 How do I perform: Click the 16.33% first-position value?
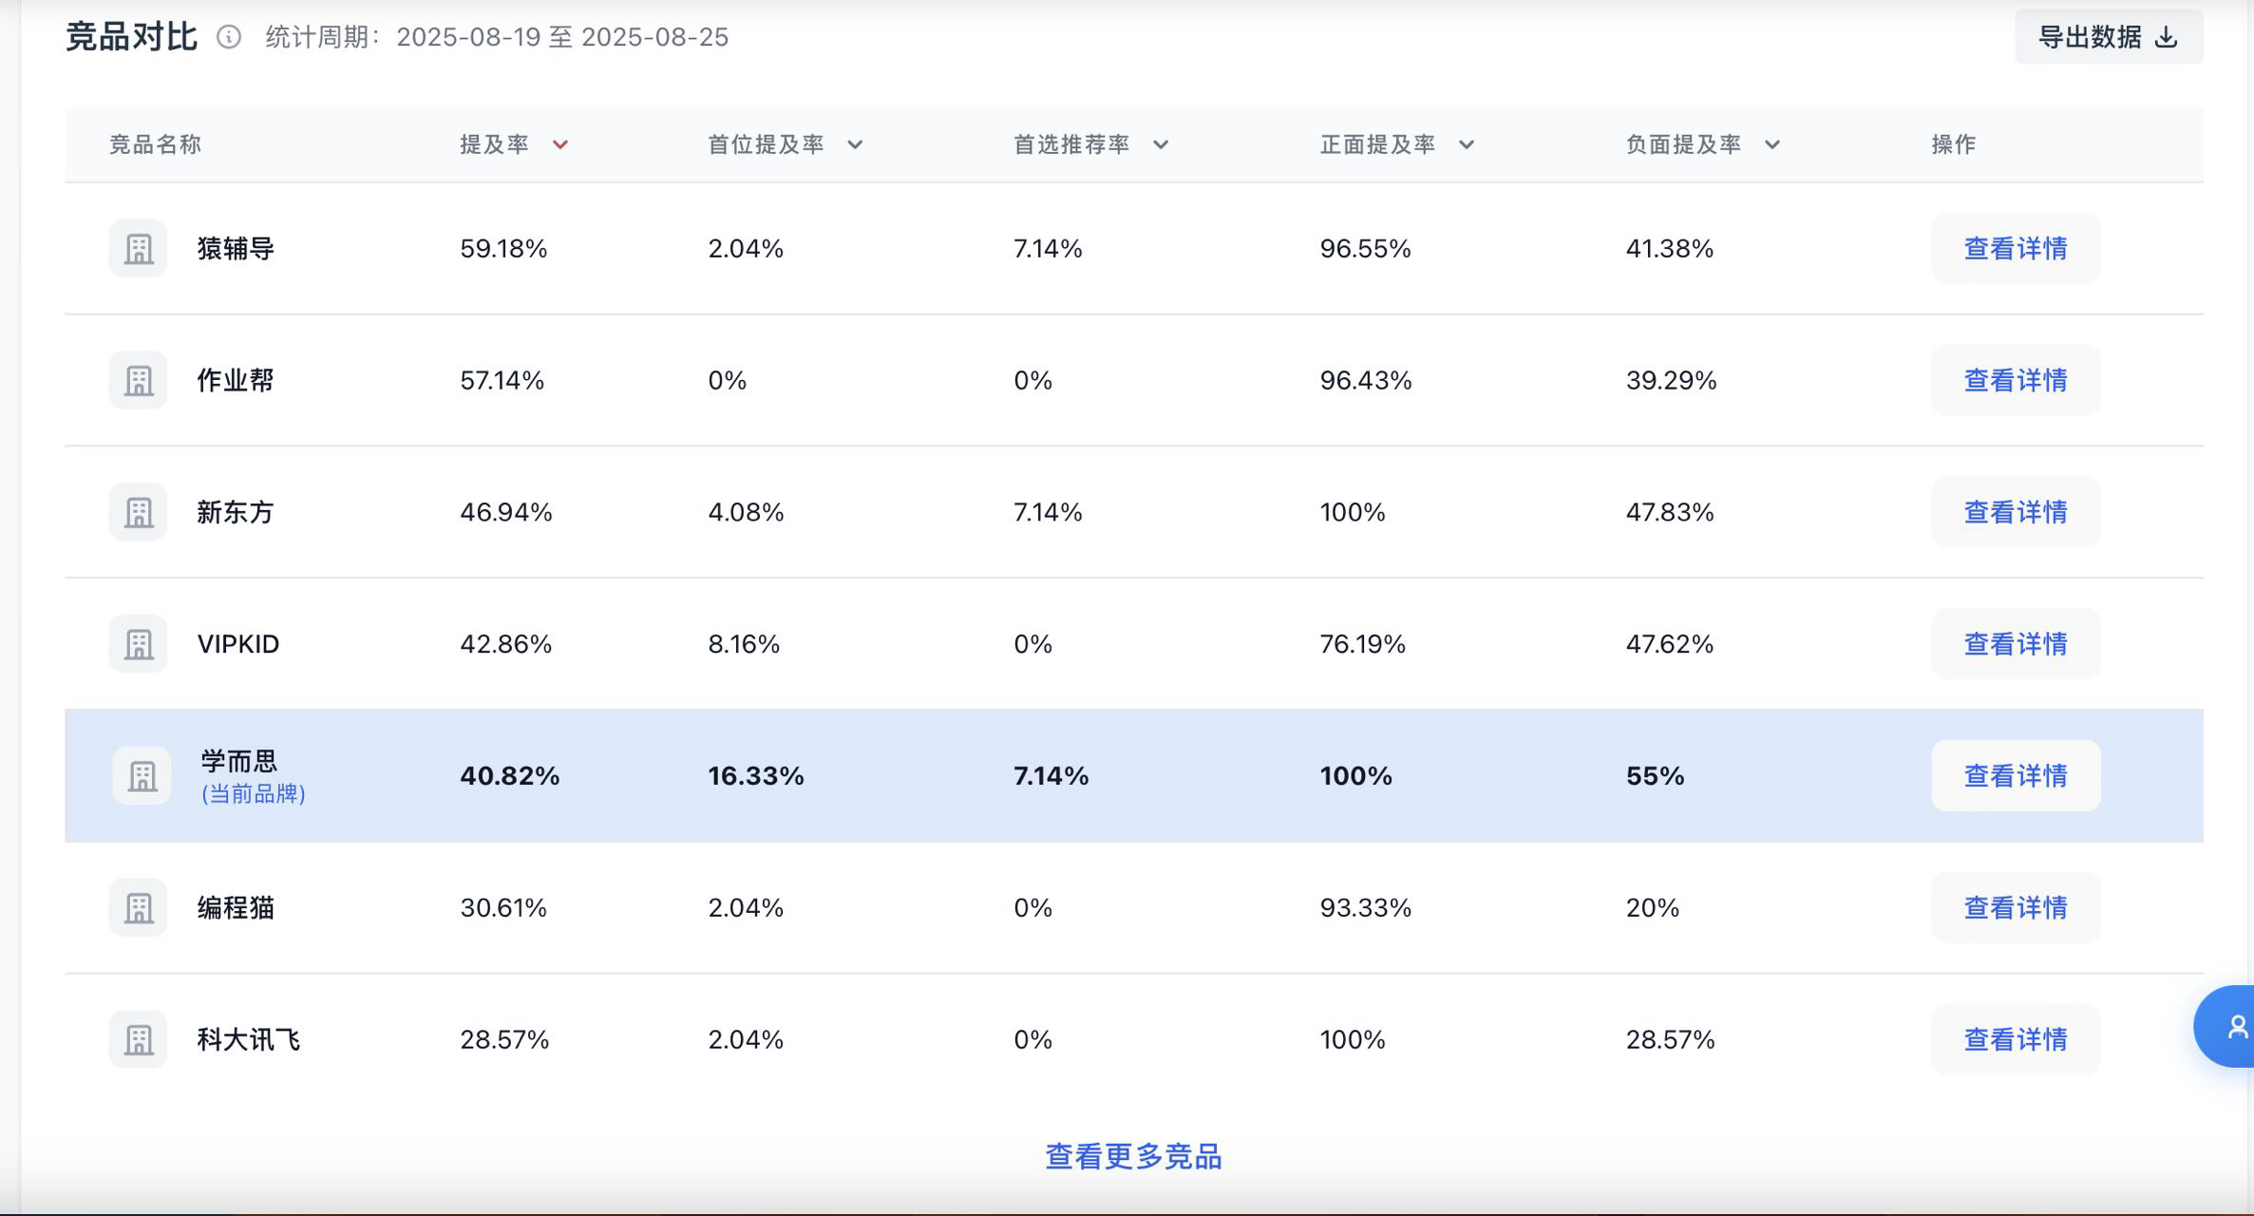[756, 775]
